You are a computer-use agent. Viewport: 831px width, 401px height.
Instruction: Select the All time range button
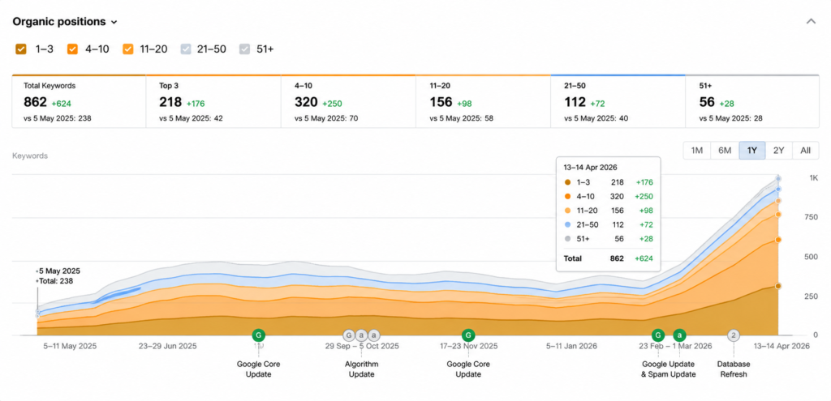click(x=806, y=150)
